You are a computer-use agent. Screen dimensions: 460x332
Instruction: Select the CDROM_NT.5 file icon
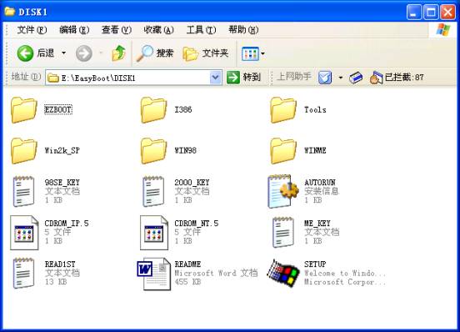click(154, 233)
